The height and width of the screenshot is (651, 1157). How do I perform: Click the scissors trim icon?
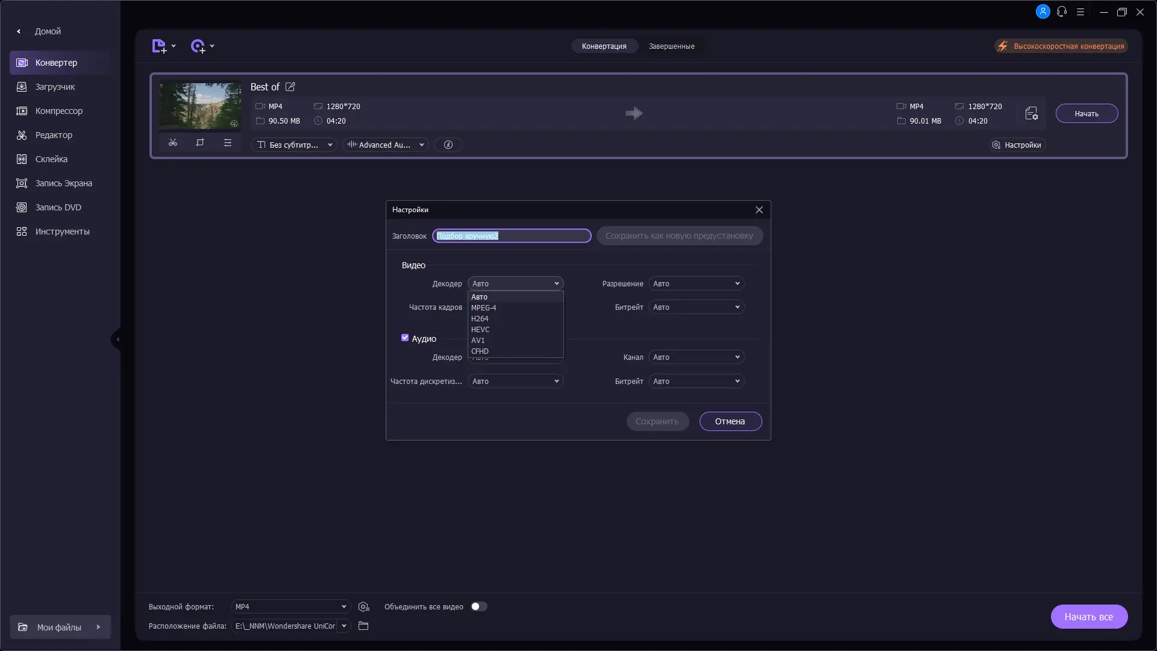(x=173, y=143)
